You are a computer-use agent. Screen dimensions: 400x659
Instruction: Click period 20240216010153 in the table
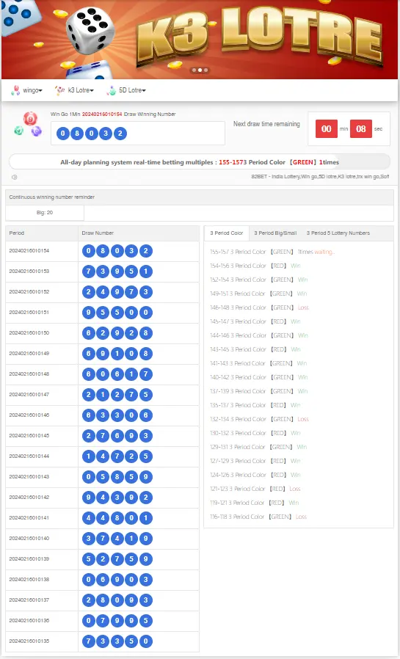(x=29, y=272)
